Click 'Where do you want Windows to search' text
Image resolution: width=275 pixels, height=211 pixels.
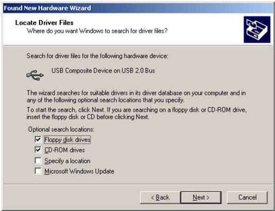click(x=97, y=31)
